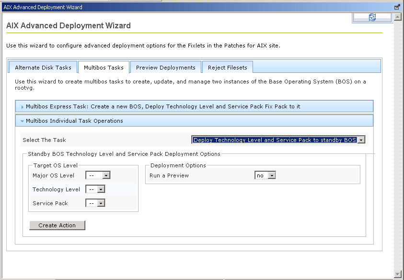
Task: Click the vertical scrollbar down arrow
Action: click(x=398, y=274)
